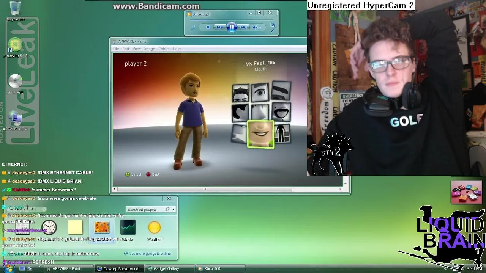Screen dimensions: 486x273
Task: Expand Show details chevron in Gadget Gallery
Action: point(12,254)
